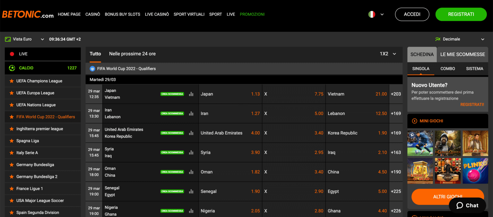Select USA Major League Soccer in sidebar

tap(43, 201)
